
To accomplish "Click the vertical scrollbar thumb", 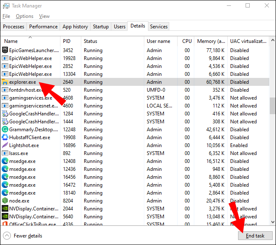I will (273, 105).
